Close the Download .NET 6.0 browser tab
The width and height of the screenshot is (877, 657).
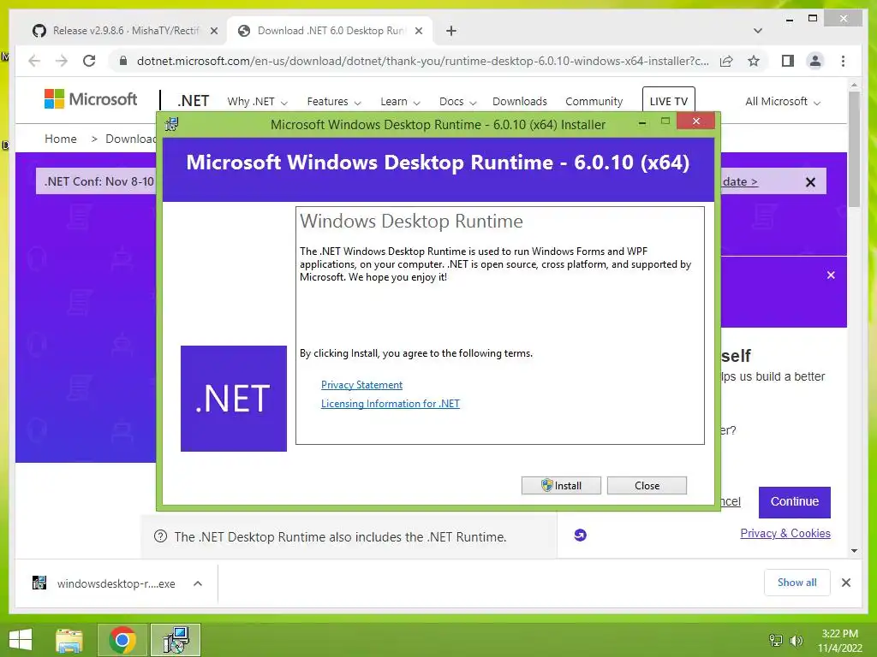point(418,31)
